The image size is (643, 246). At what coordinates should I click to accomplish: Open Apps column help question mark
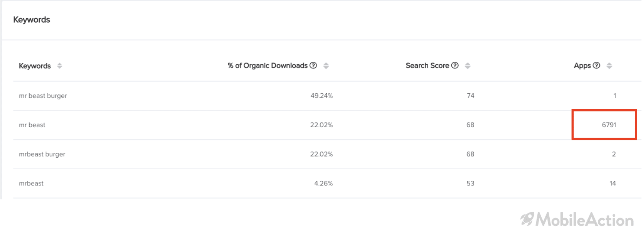tap(596, 66)
